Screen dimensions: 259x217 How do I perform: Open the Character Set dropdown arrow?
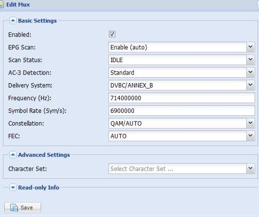[250, 169]
